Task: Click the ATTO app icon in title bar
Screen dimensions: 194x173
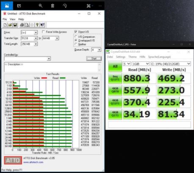Action: tap(5, 14)
